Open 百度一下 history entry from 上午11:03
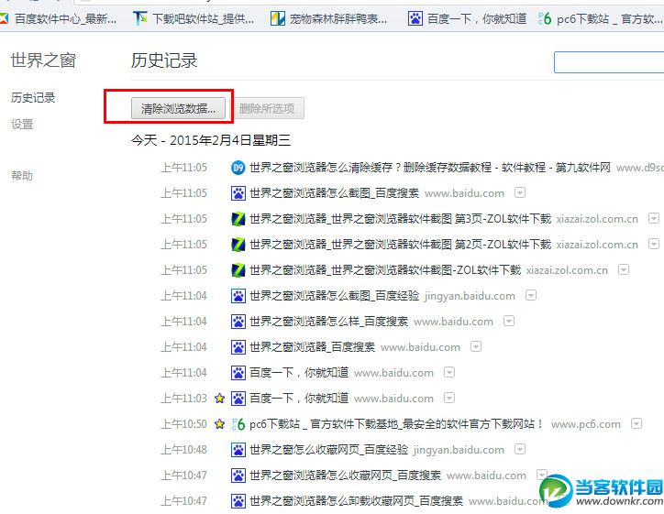This screenshot has width=664, height=514. [x=299, y=398]
